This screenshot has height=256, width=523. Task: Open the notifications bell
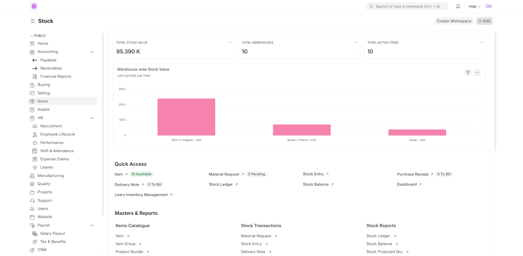(458, 6)
